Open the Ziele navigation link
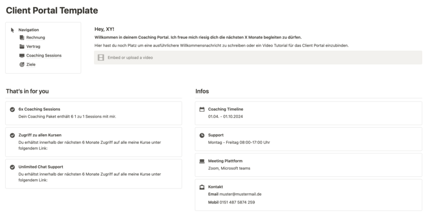This screenshot has height=218, width=427. tap(31, 65)
